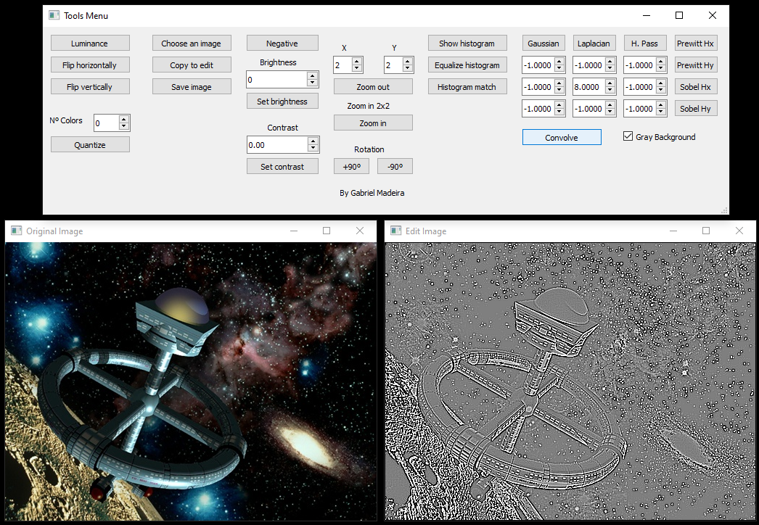759x525 pixels.
Task: Click Tools Menu window icon
Action: point(54,15)
